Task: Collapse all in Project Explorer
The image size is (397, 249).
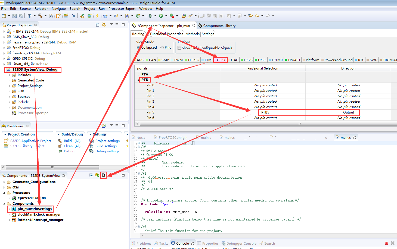Action: [x=98, y=25]
